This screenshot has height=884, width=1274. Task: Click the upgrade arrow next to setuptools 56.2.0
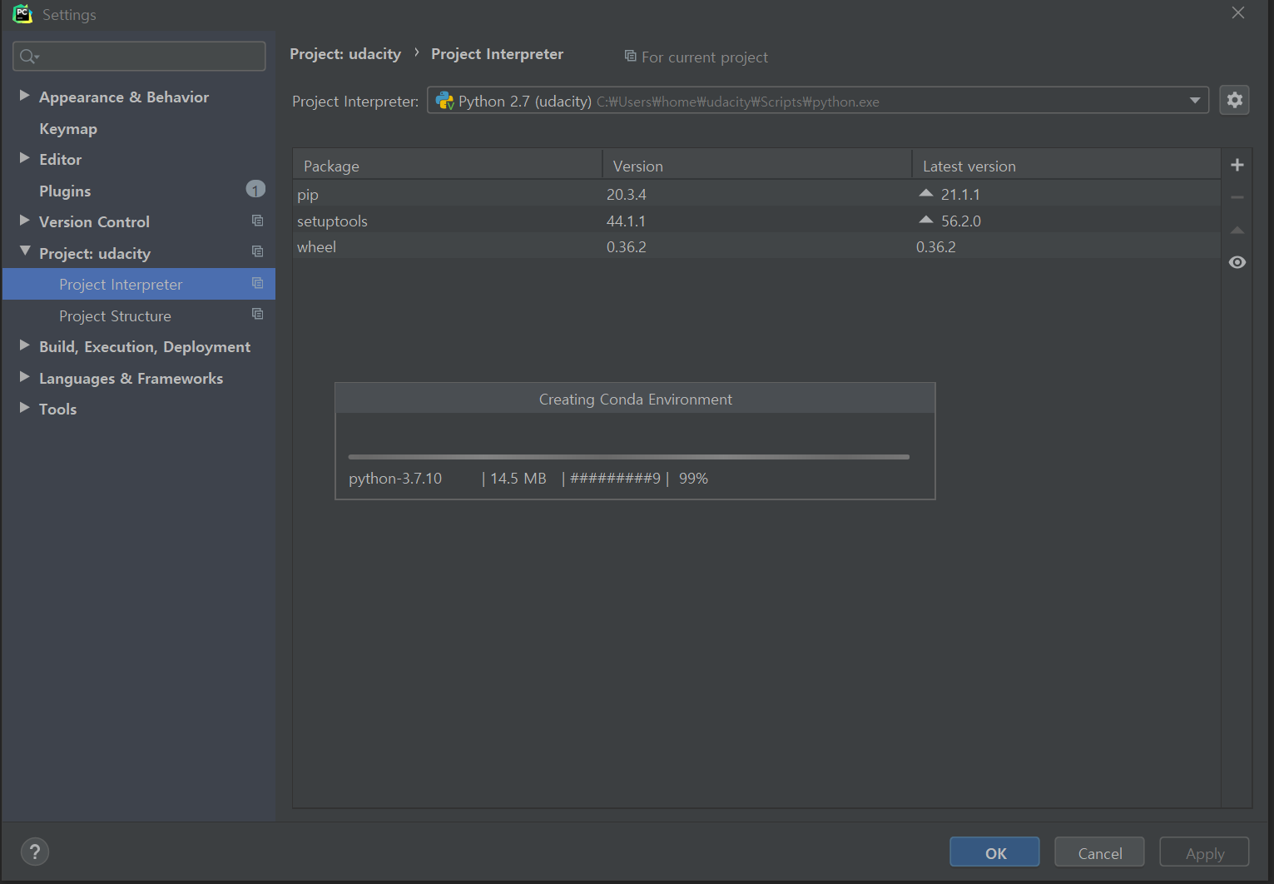926,219
